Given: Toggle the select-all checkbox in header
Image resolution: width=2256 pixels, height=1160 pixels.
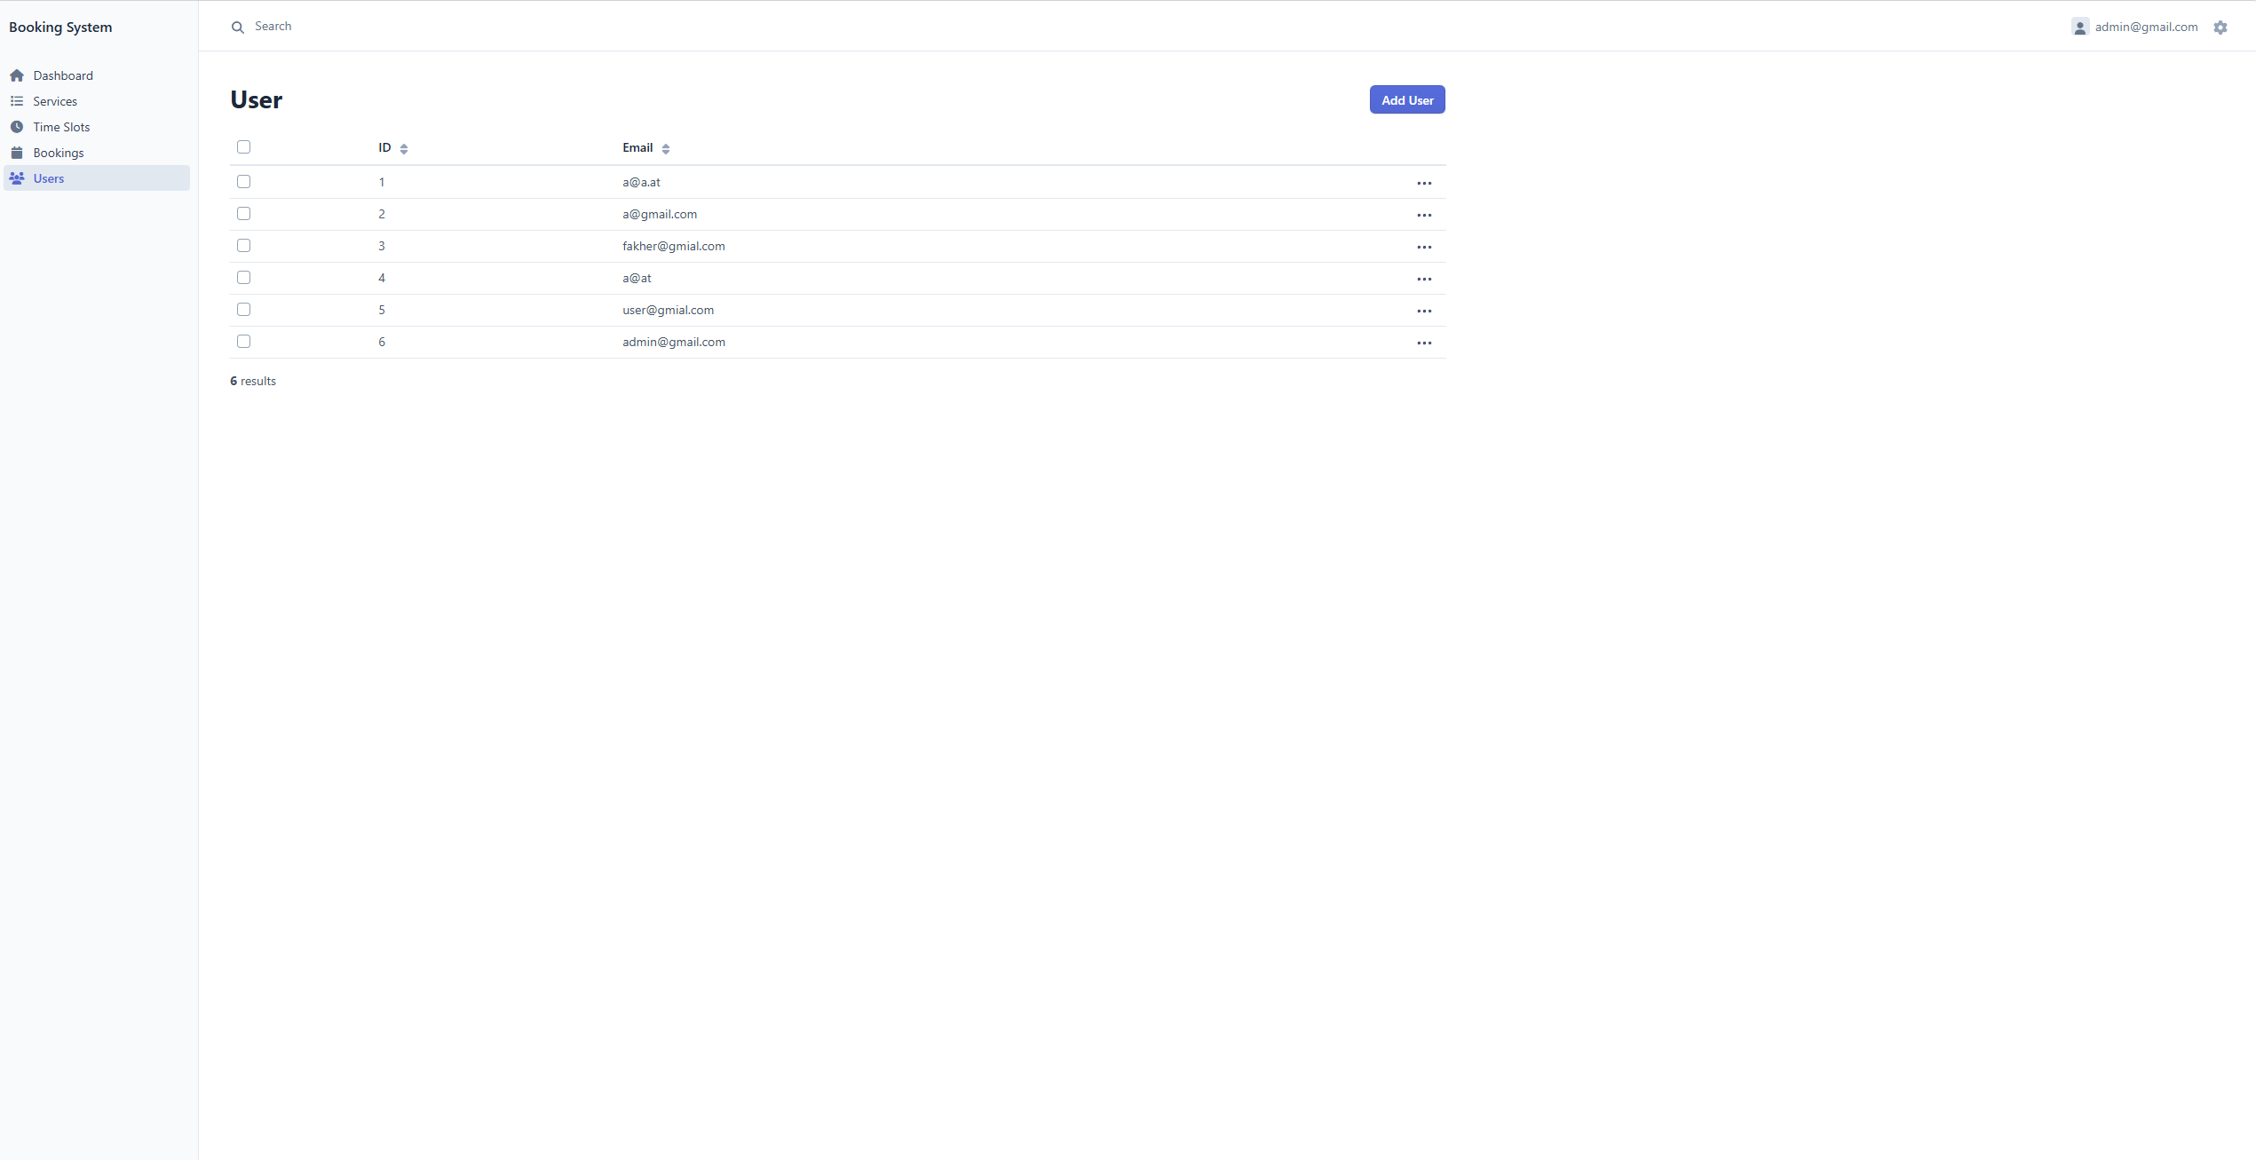Looking at the screenshot, I should [244, 147].
